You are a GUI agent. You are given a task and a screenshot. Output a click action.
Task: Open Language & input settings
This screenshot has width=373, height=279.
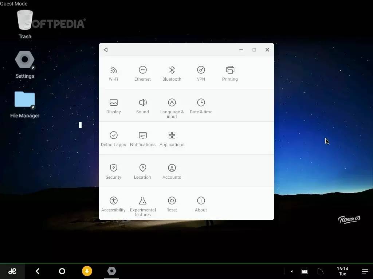click(x=172, y=107)
